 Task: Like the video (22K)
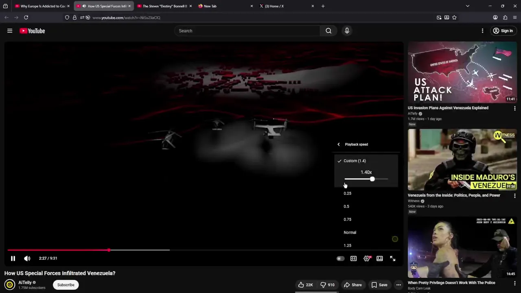305,285
